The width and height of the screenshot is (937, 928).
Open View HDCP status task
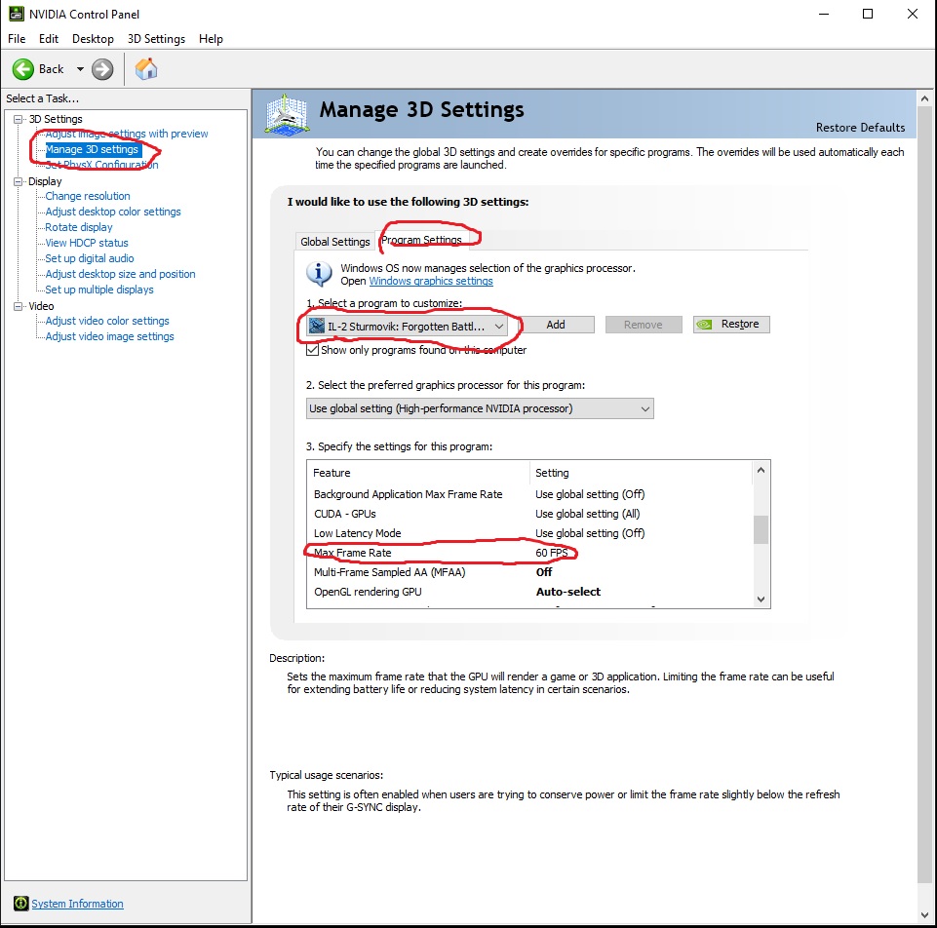tap(87, 243)
